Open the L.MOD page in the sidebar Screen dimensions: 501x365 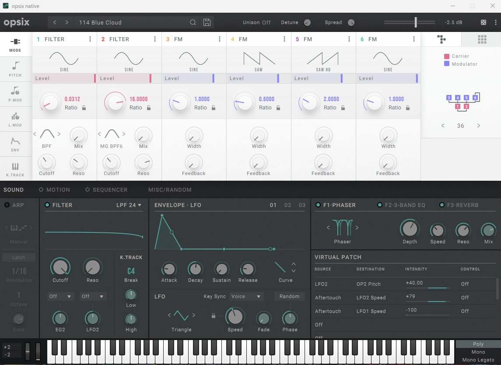pyautogui.click(x=15, y=119)
